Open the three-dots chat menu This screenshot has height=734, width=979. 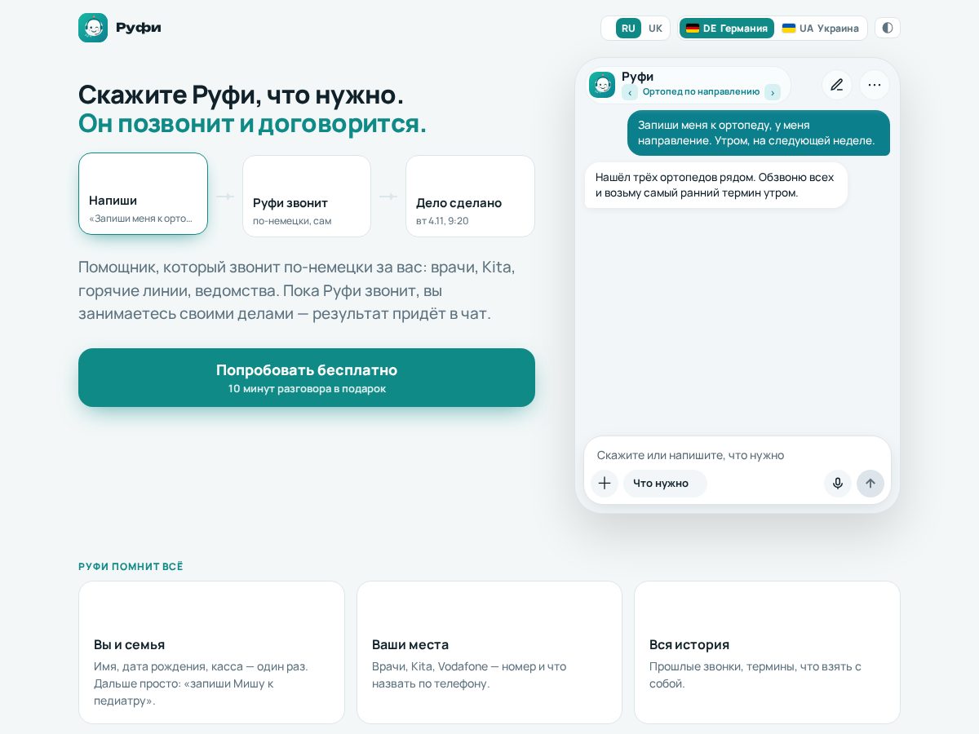(875, 85)
